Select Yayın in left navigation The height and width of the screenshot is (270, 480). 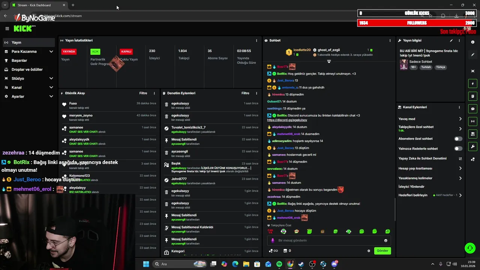click(x=28, y=42)
